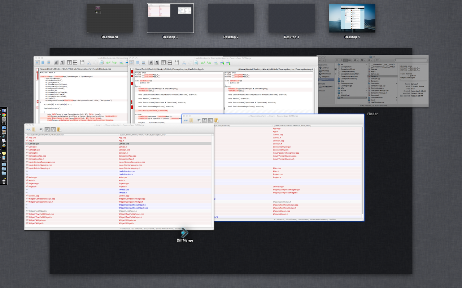Enable stacked horizontal split in LiveEditorApp.cpp window

point(75,62)
